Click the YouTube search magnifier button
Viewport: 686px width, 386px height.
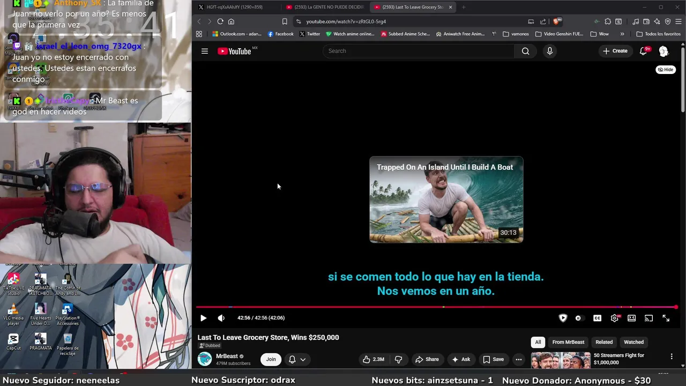pyautogui.click(x=525, y=51)
